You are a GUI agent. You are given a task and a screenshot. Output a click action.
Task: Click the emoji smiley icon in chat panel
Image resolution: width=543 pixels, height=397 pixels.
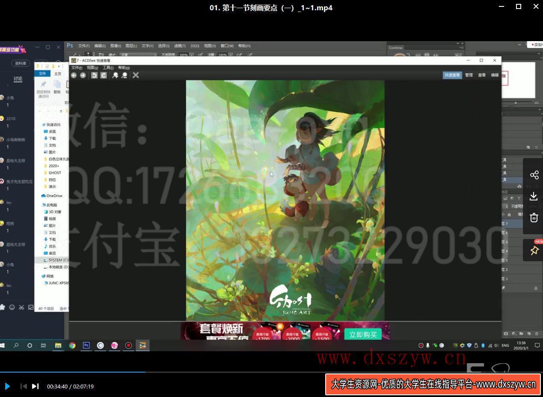12,307
